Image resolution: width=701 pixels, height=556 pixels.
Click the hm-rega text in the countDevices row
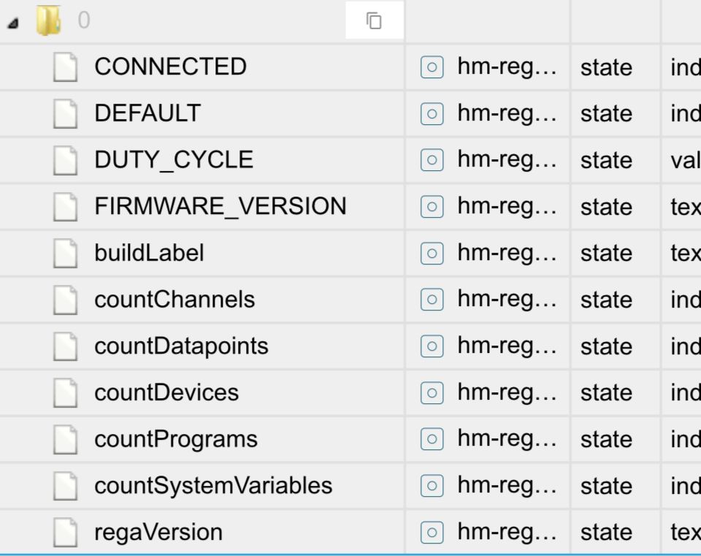point(506,393)
